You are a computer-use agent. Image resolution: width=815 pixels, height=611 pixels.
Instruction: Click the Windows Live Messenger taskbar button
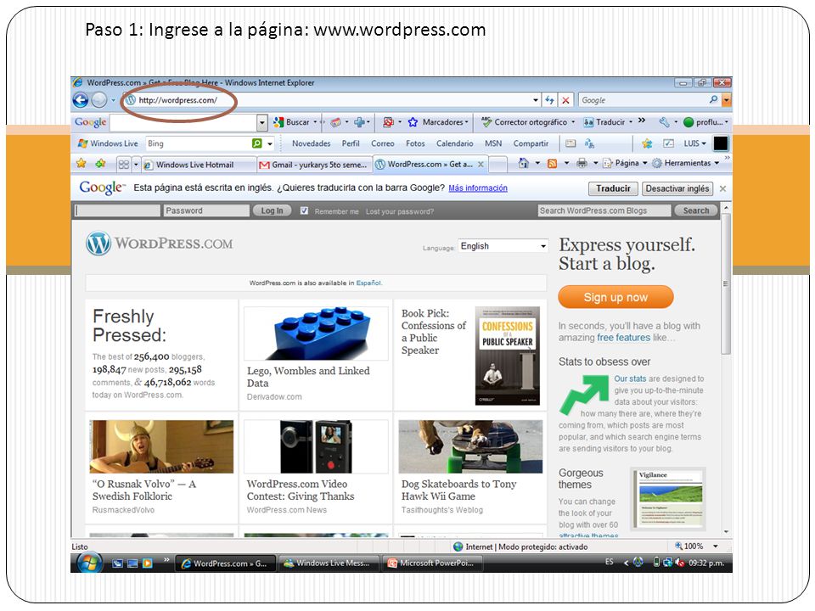[329, 563]
